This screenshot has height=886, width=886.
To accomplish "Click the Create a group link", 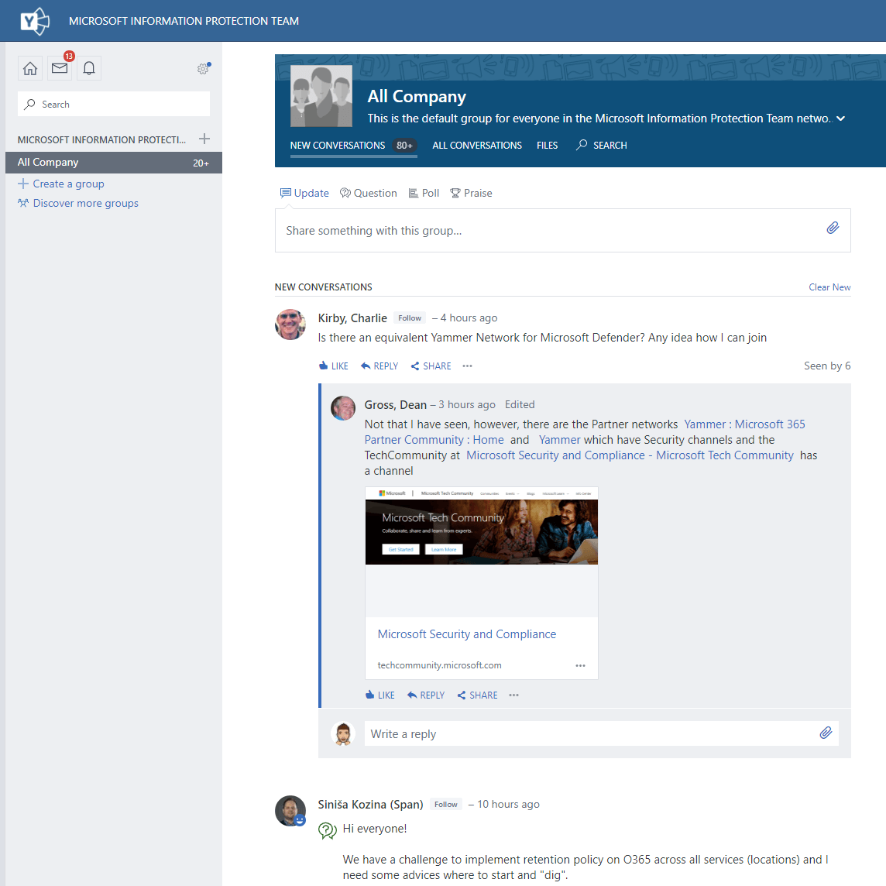I will point(67,184).
